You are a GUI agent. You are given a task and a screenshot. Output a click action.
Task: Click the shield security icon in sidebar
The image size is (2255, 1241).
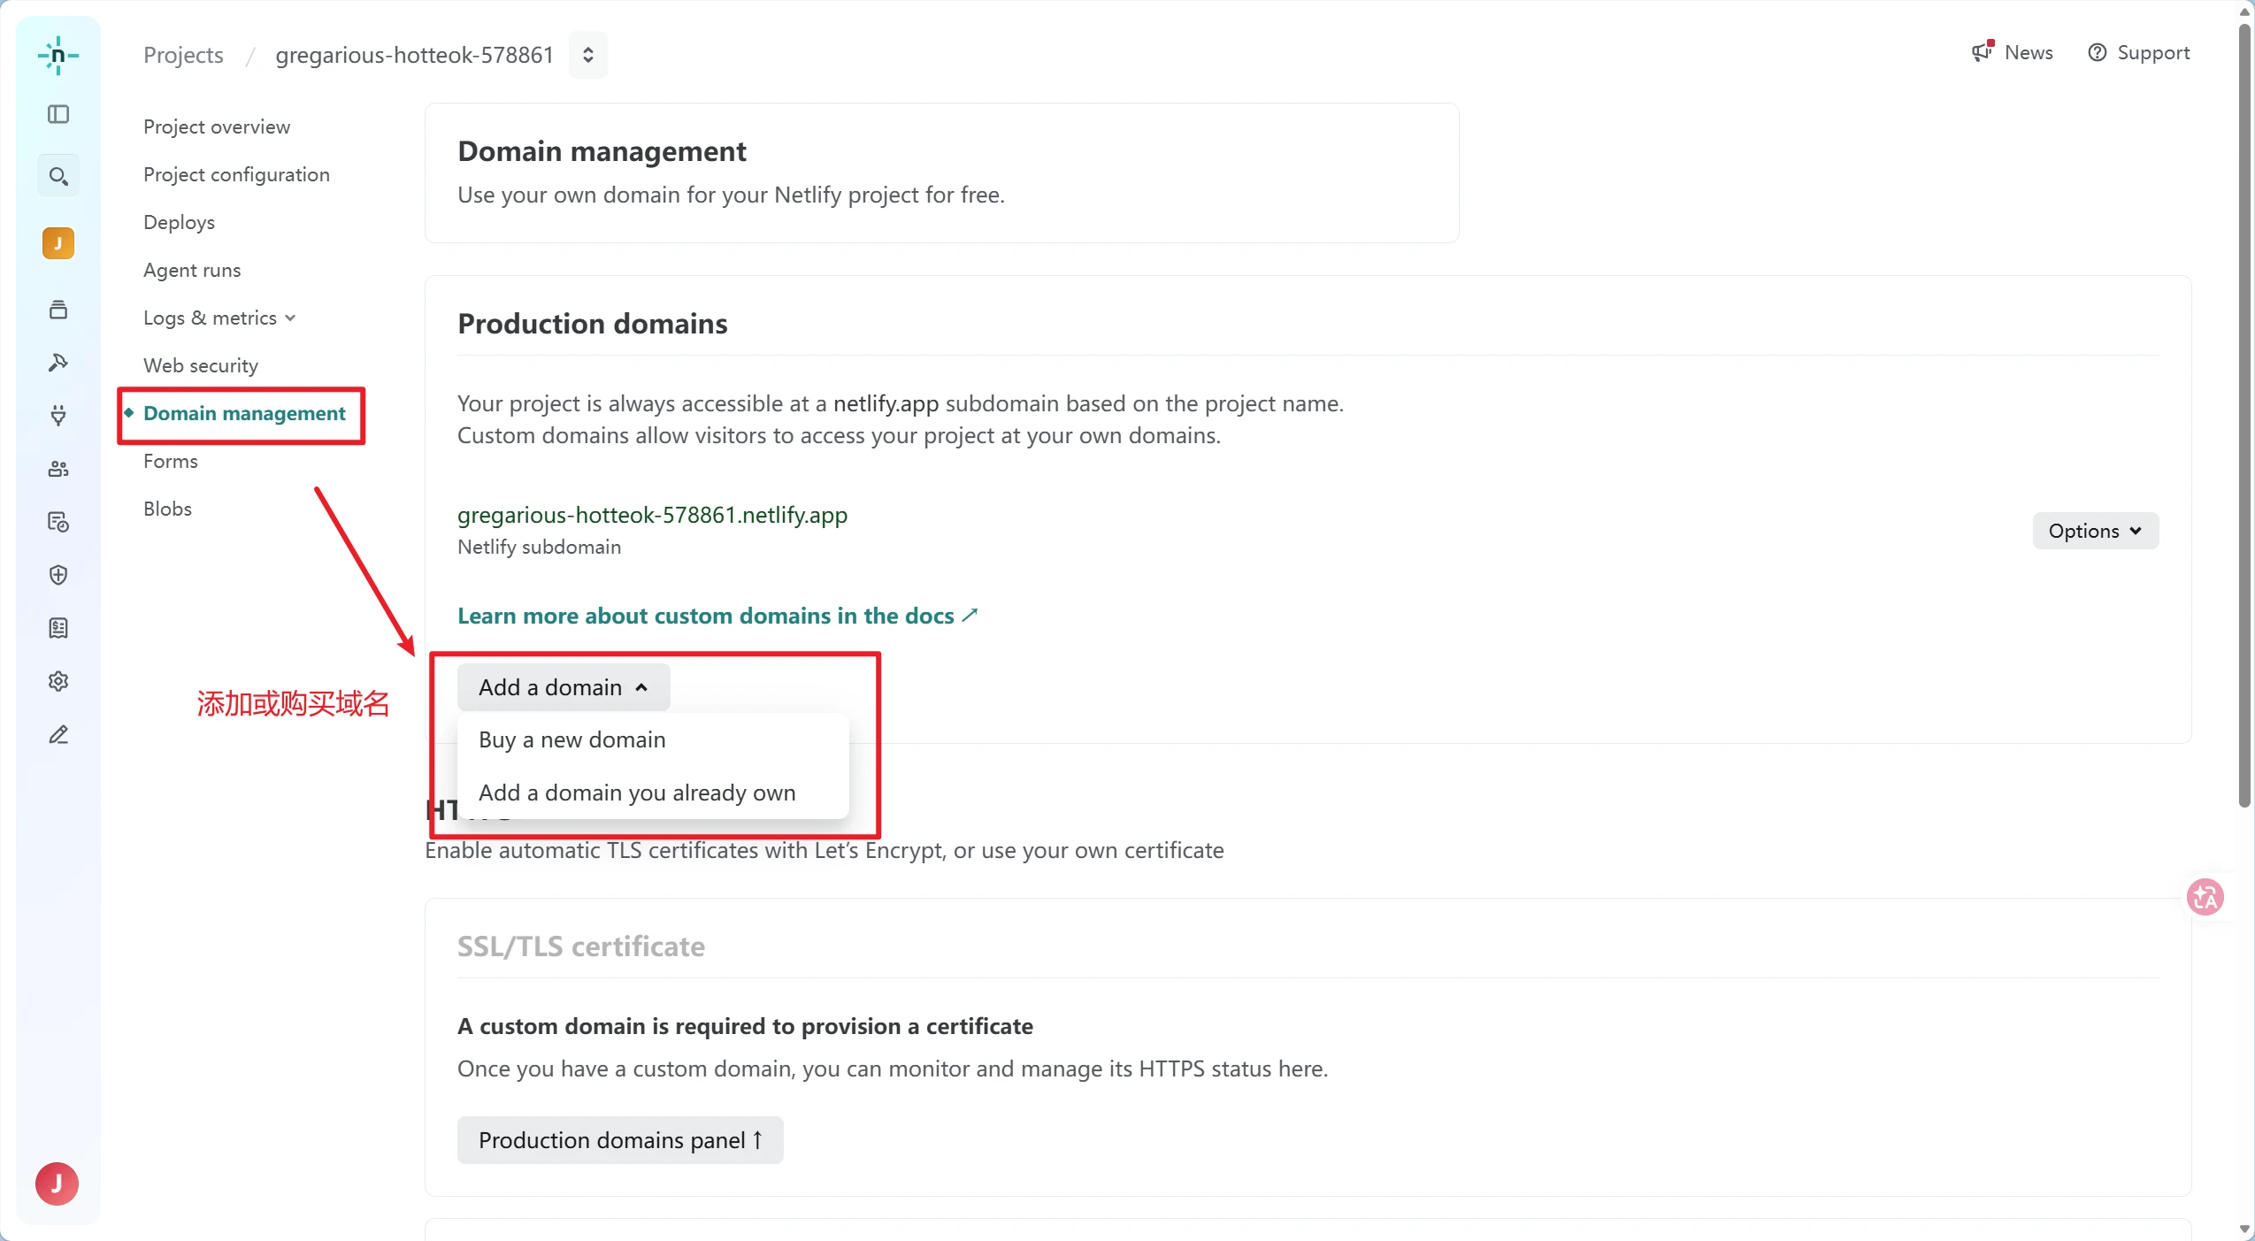pos(58,575)
